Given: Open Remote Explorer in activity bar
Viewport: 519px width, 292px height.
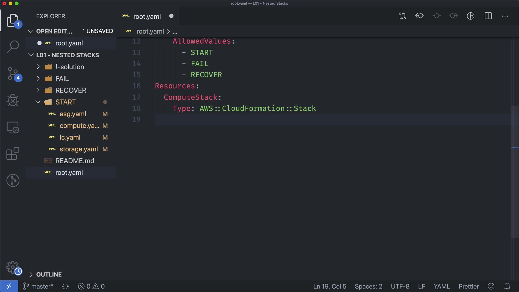Looking at the screenshot, I should [13, 127].
